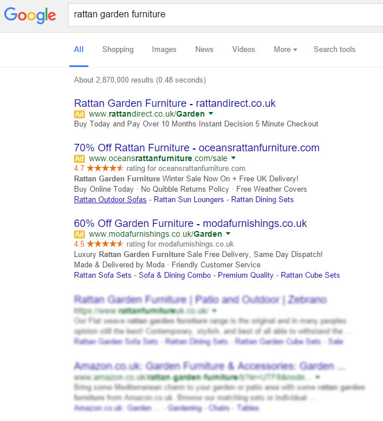
Task: Click the Ad badge next to modafurnishings URL
Action: click(79, 234)
